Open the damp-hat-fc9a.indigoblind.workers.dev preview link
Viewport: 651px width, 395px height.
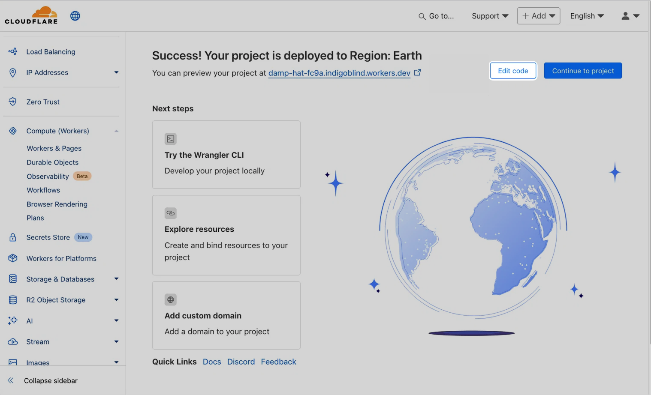339,73
